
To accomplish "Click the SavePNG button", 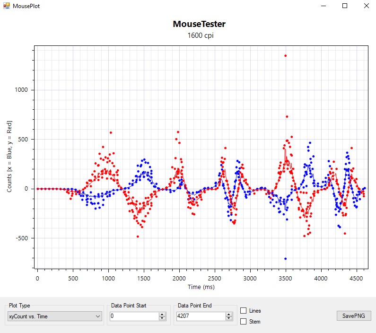I will (x=354, y=316).
